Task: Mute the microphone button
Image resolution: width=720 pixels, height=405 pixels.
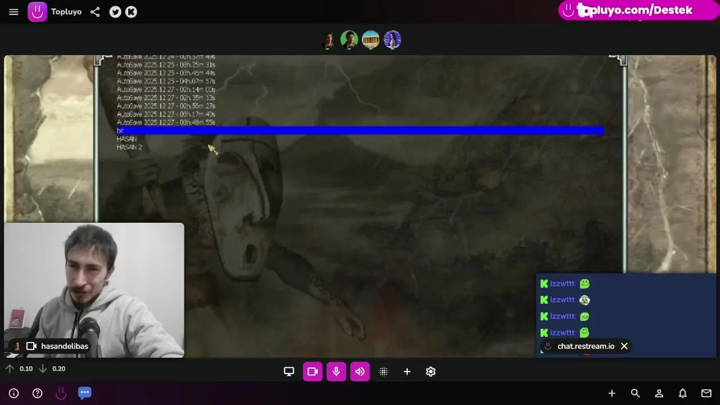Action: point(336,371)
